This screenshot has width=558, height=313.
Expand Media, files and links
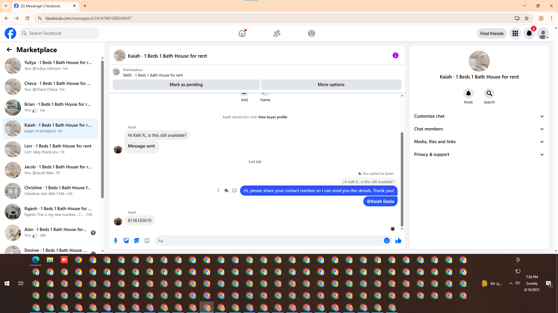click(479, 142)
